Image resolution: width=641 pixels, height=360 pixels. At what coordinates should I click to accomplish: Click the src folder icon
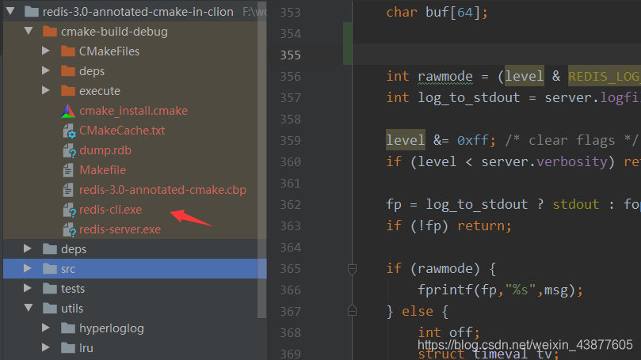pyautogui.click(x=50, y=268)
